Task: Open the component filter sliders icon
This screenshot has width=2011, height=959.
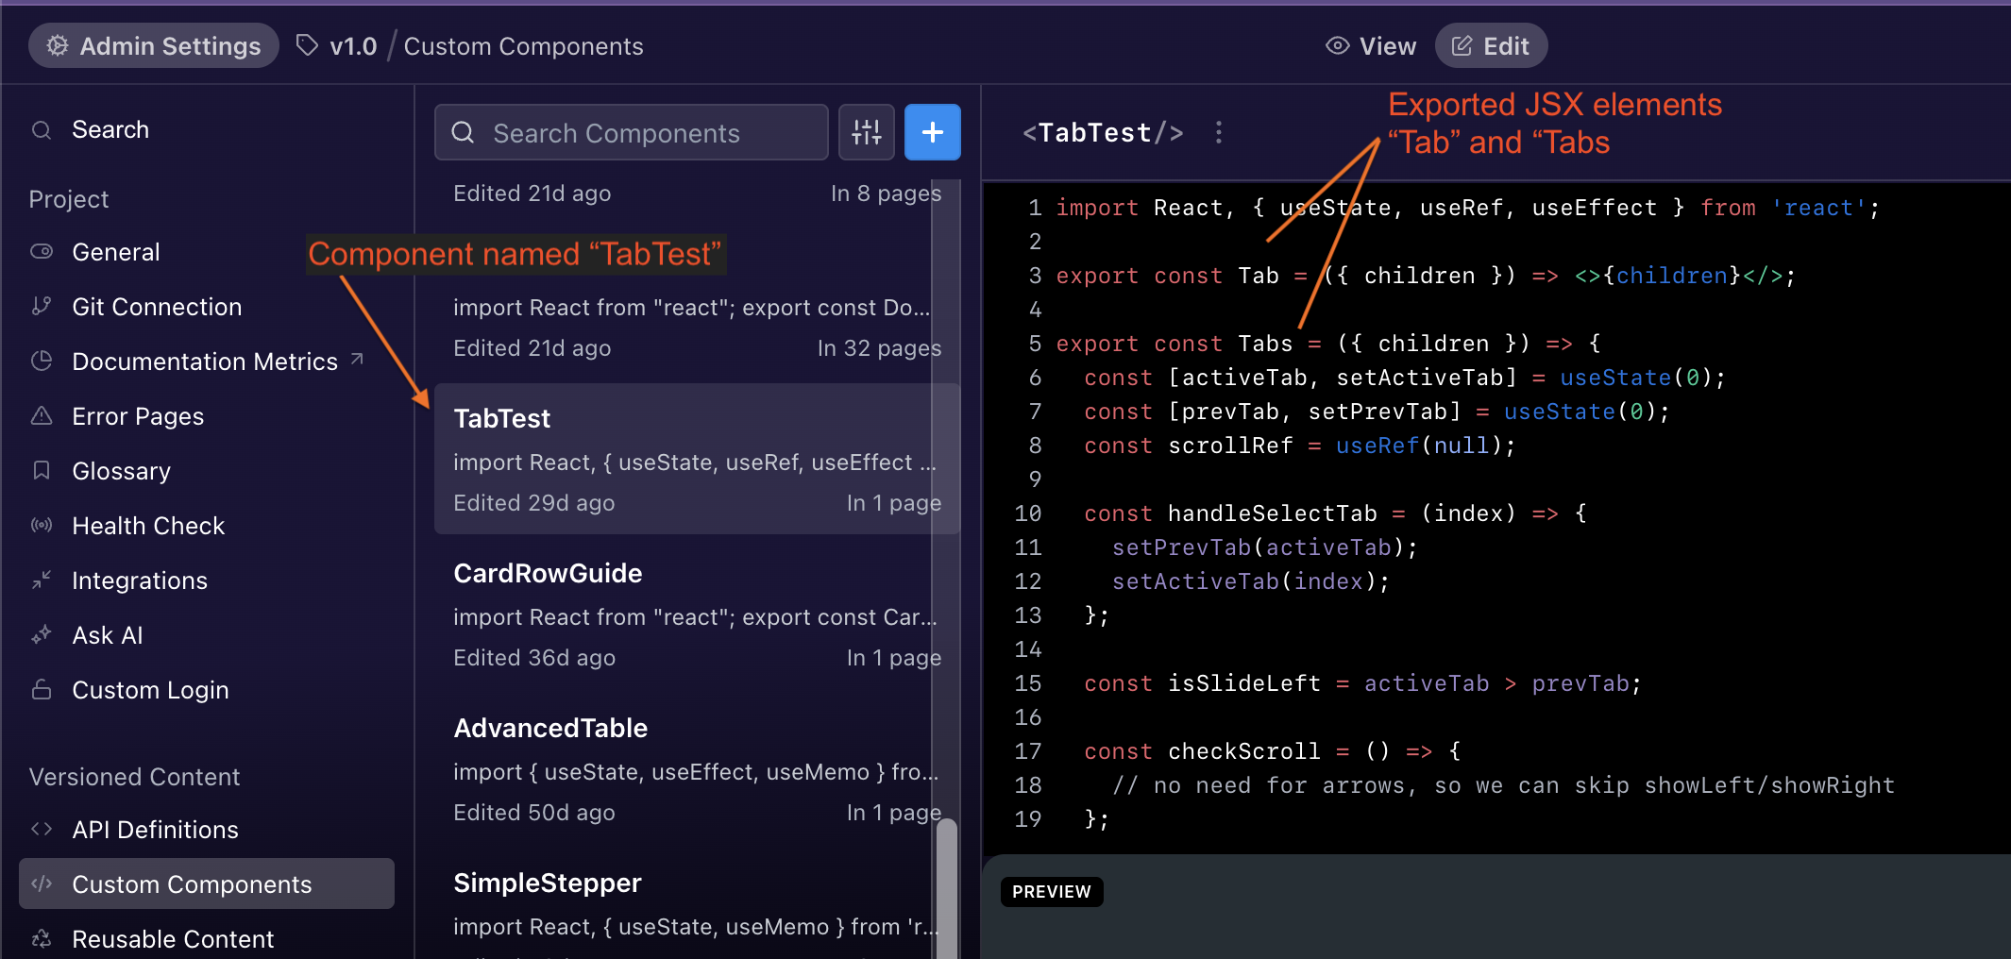Action: pyautogui.click(x=866, y=132)
